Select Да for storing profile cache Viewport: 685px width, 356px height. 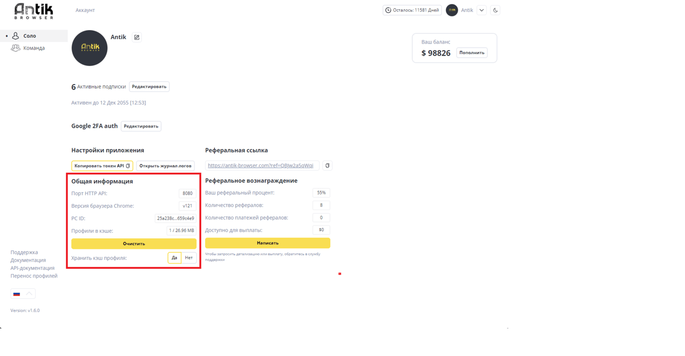175,258
